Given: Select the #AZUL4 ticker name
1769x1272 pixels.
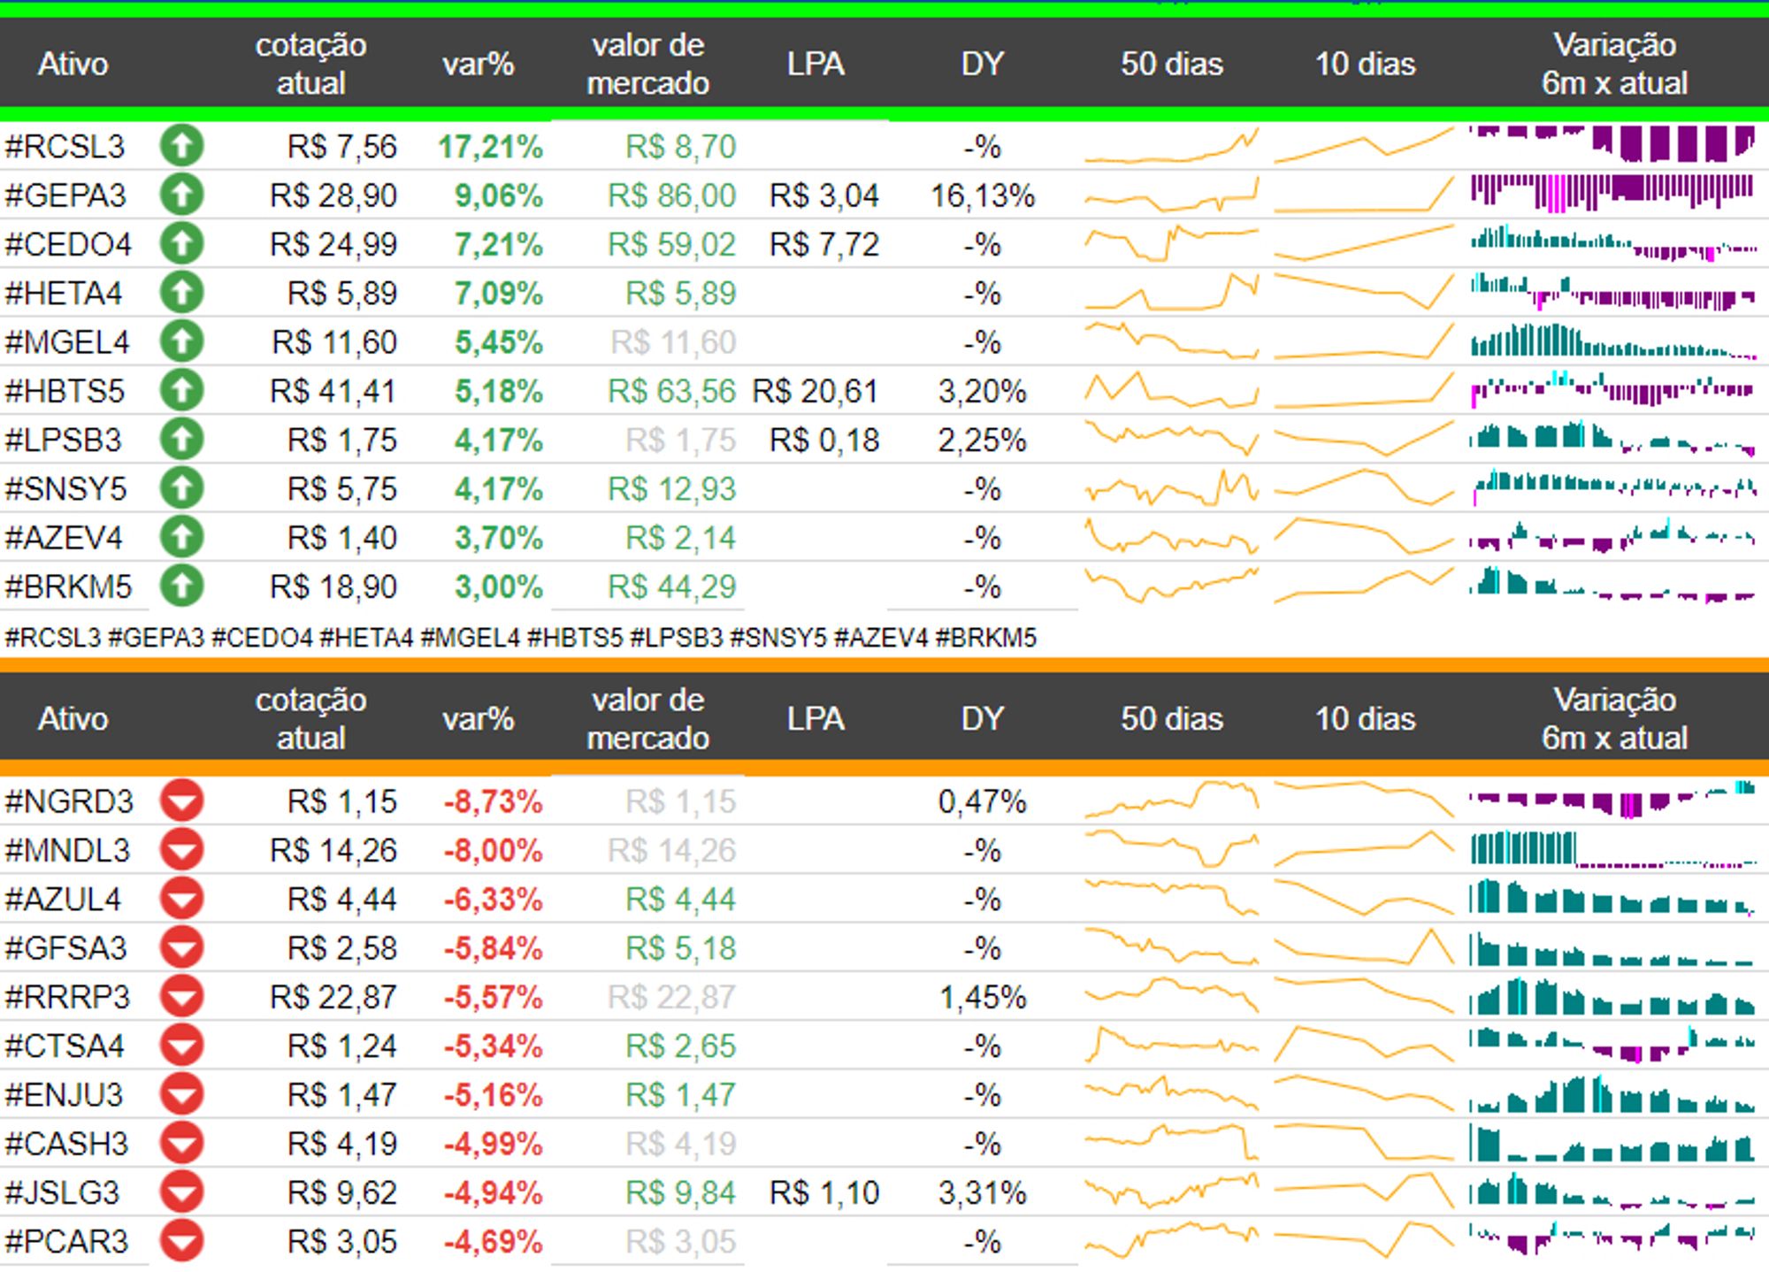Looking at the screenshot, I should click(63, 899).
